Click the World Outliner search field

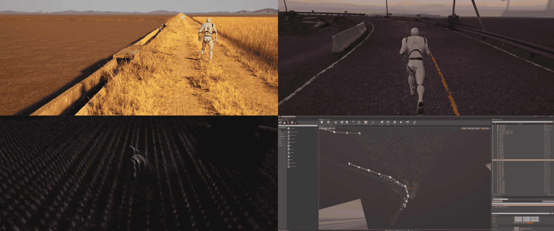[522, 122]
